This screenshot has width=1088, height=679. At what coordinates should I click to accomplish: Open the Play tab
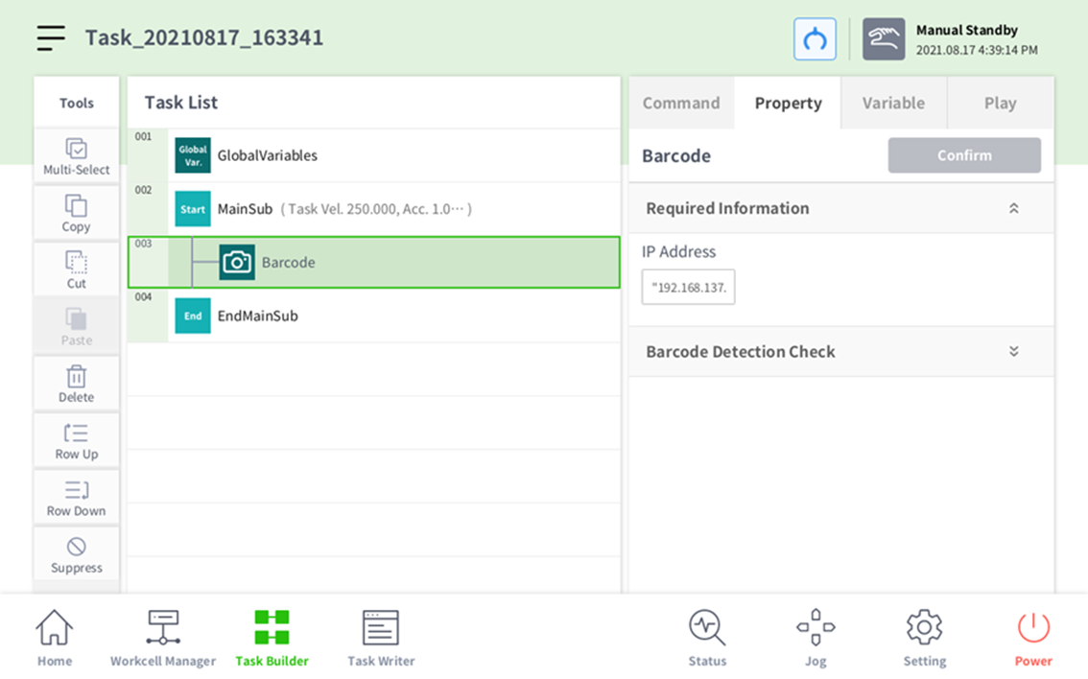click(x=1000, y=104)
